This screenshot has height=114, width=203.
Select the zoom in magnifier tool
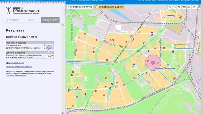[169, 7]
